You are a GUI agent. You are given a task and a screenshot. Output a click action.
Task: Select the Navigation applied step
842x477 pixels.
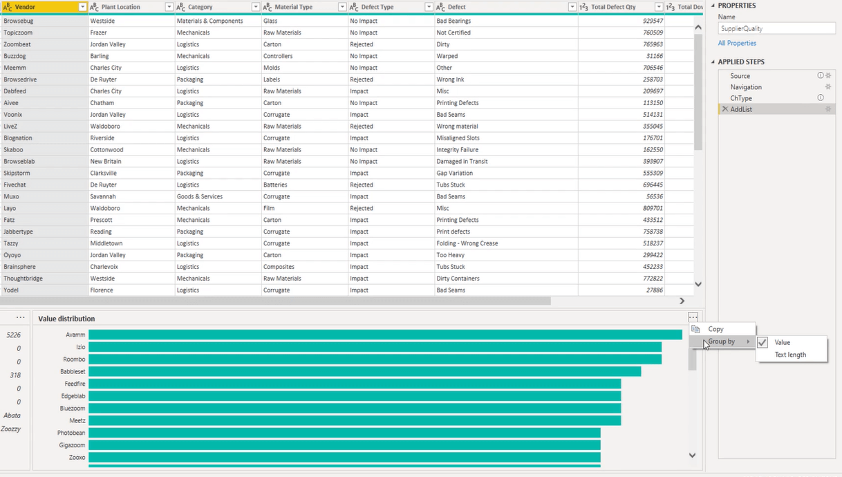(776, 86)
